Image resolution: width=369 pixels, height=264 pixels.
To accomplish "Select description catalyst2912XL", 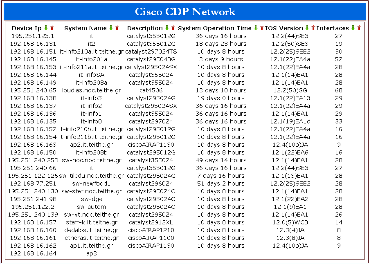I will pyautogui.click(x=151, y=222).
